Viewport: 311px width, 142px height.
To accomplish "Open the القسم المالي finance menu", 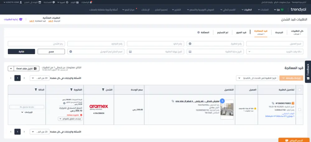I will tap(229, 10).
